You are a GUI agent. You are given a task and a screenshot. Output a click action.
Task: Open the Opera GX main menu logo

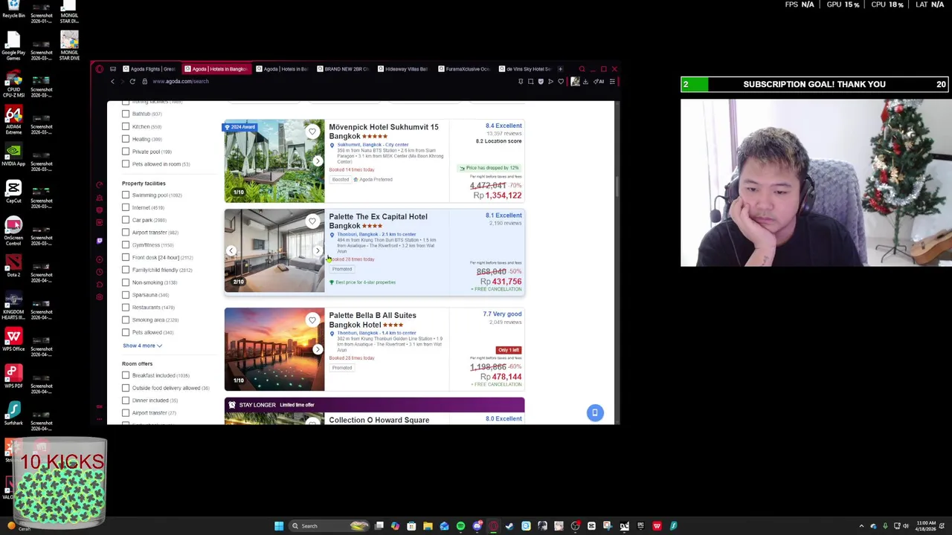point(100,69)
